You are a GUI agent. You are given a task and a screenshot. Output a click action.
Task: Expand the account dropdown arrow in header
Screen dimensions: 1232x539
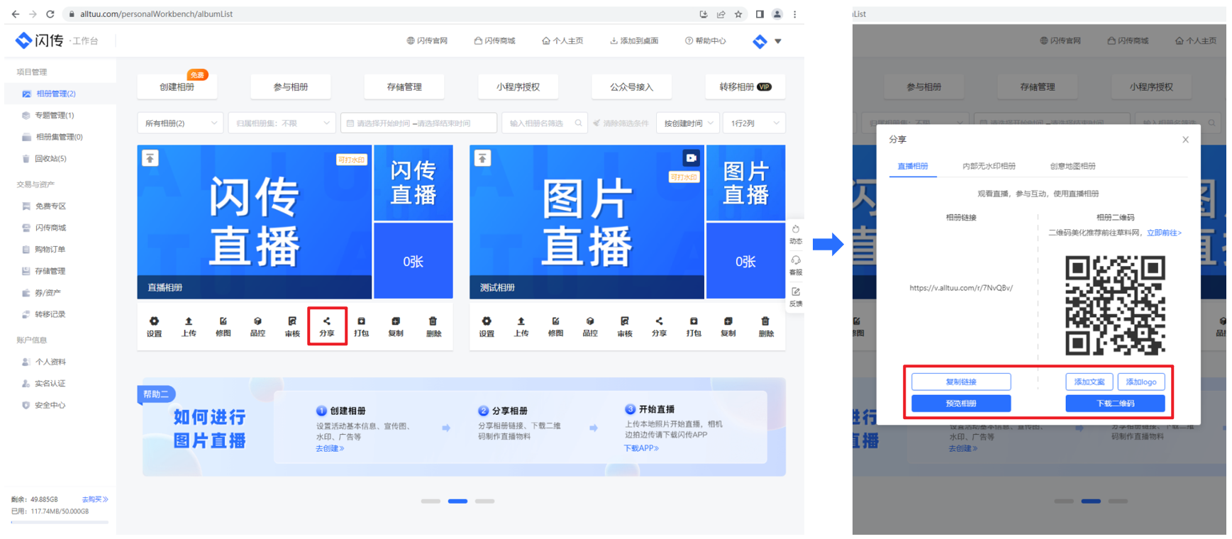pyautogui.click(x=778, y=41)
